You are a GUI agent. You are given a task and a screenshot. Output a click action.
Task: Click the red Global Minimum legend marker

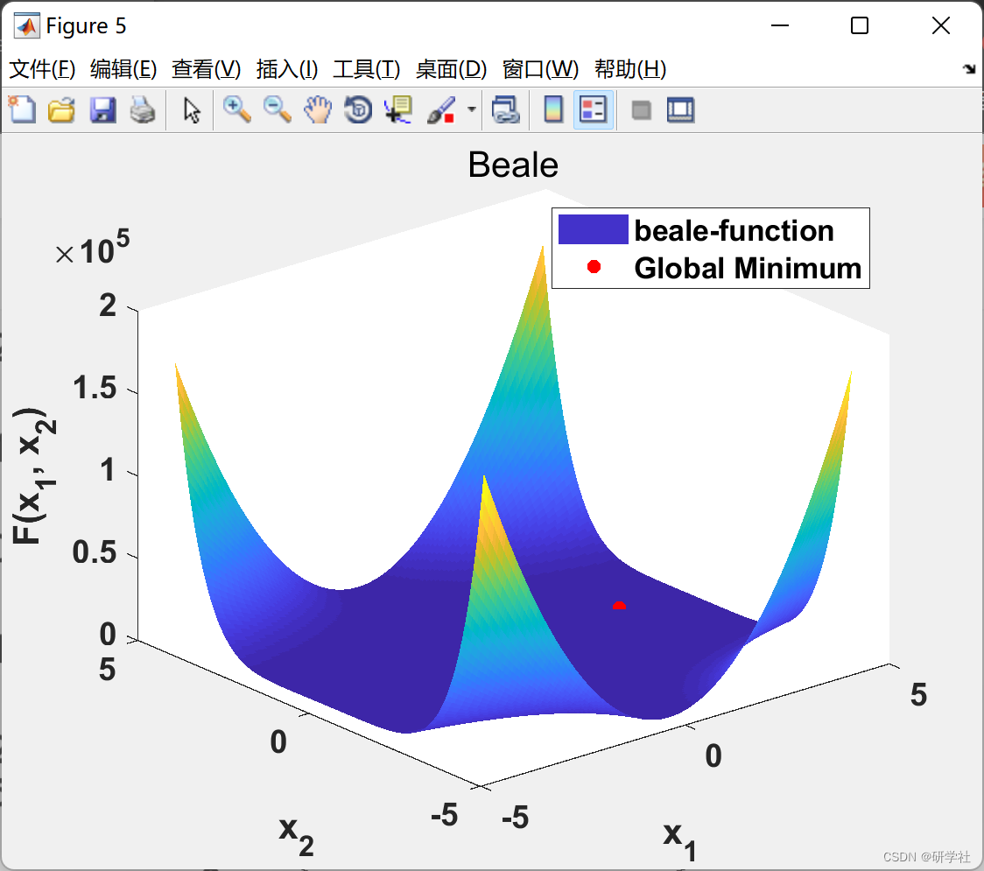tap(594, 267)
